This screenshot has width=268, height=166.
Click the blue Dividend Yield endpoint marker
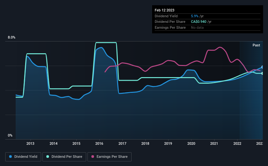(262, 67)
